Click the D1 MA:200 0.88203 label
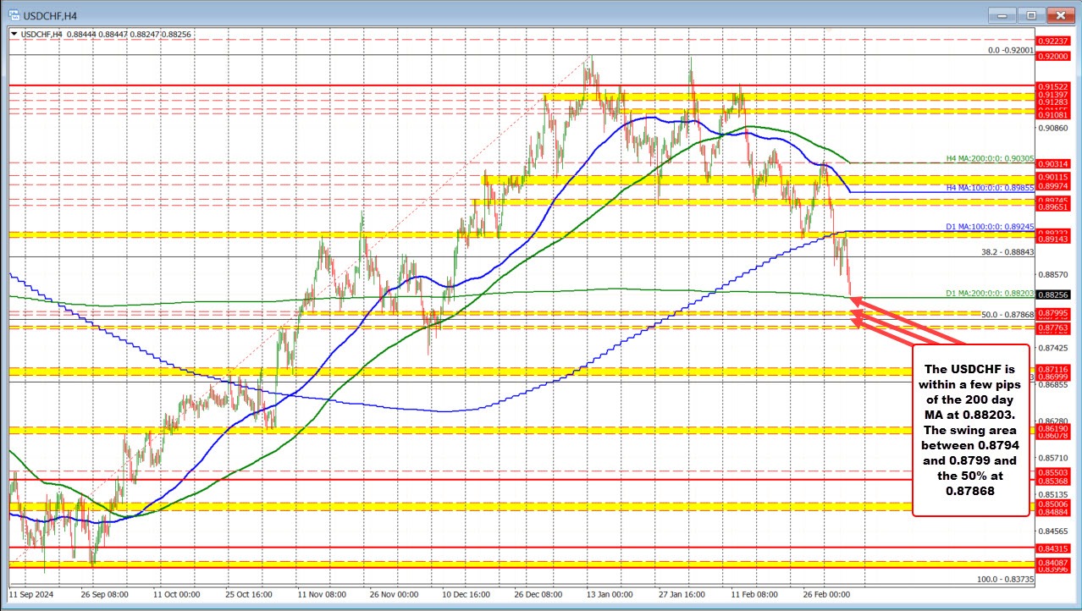Screen dimensions: 1082x611 click(x=989, y=294)
